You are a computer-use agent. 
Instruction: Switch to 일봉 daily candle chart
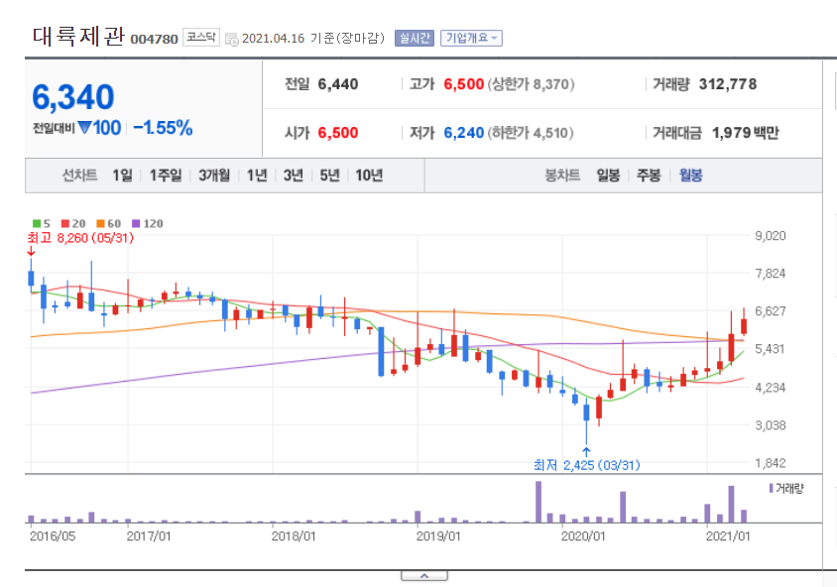609,176
